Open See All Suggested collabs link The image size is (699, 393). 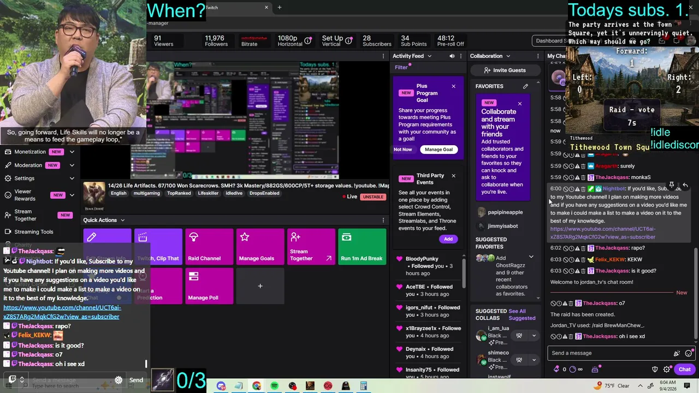click(522, 315)
